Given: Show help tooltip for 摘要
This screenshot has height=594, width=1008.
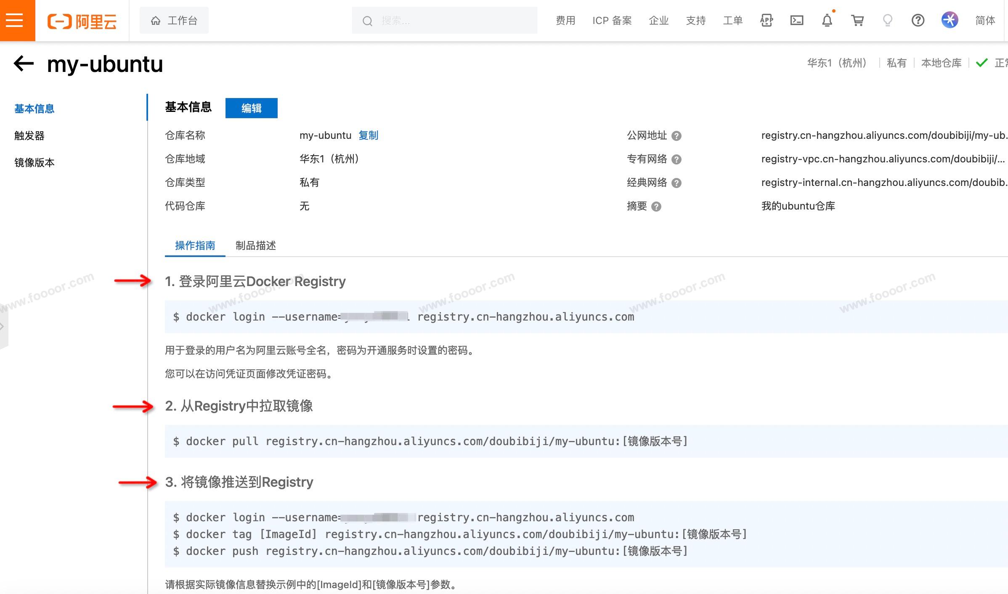Looking at the screenshot, I should [x=656, y=207].
